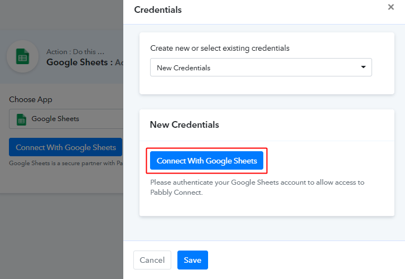Click 'Google Sheets is a secure partner' note
The width and height of the screenshot is (405, 279).
tap(66, 163)
